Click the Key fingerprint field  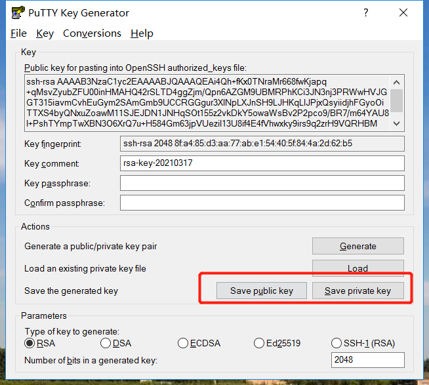coord(262,144)
